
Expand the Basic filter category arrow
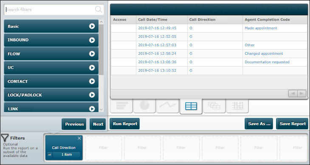[x=92, y=26]
